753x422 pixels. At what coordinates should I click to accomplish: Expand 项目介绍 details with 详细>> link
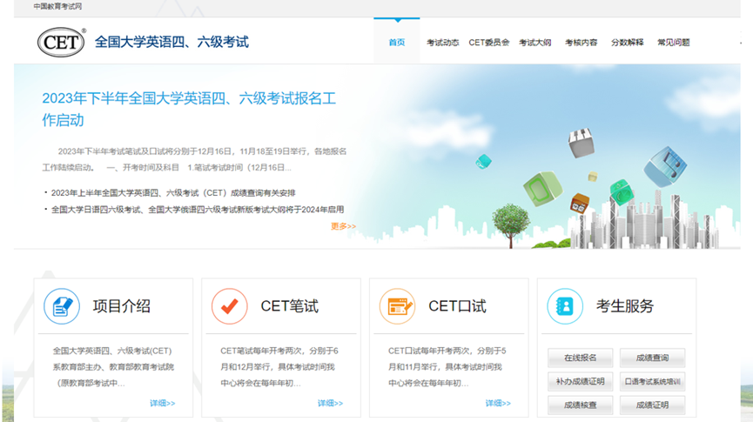point(162,403)
